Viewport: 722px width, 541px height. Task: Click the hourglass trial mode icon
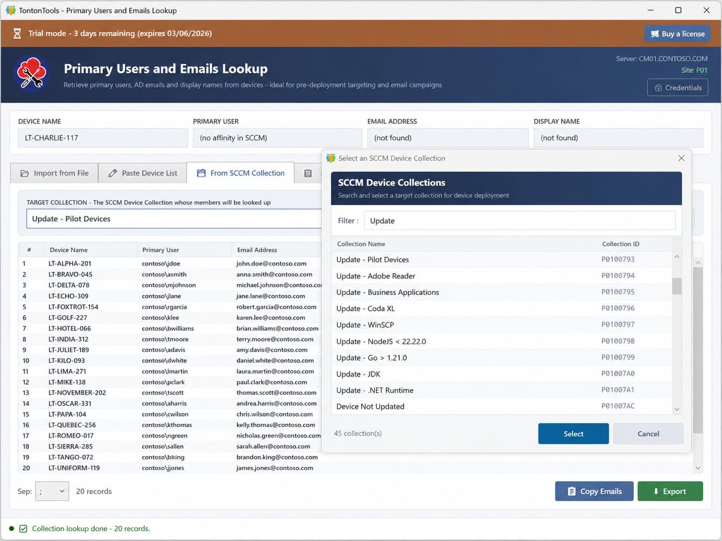click(17, 33)
